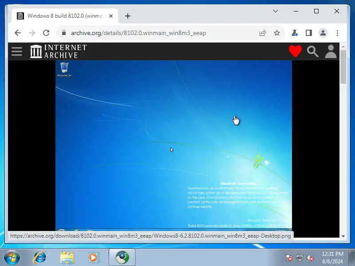Open Chrome three-dot menu

click(x=337, y=33)
